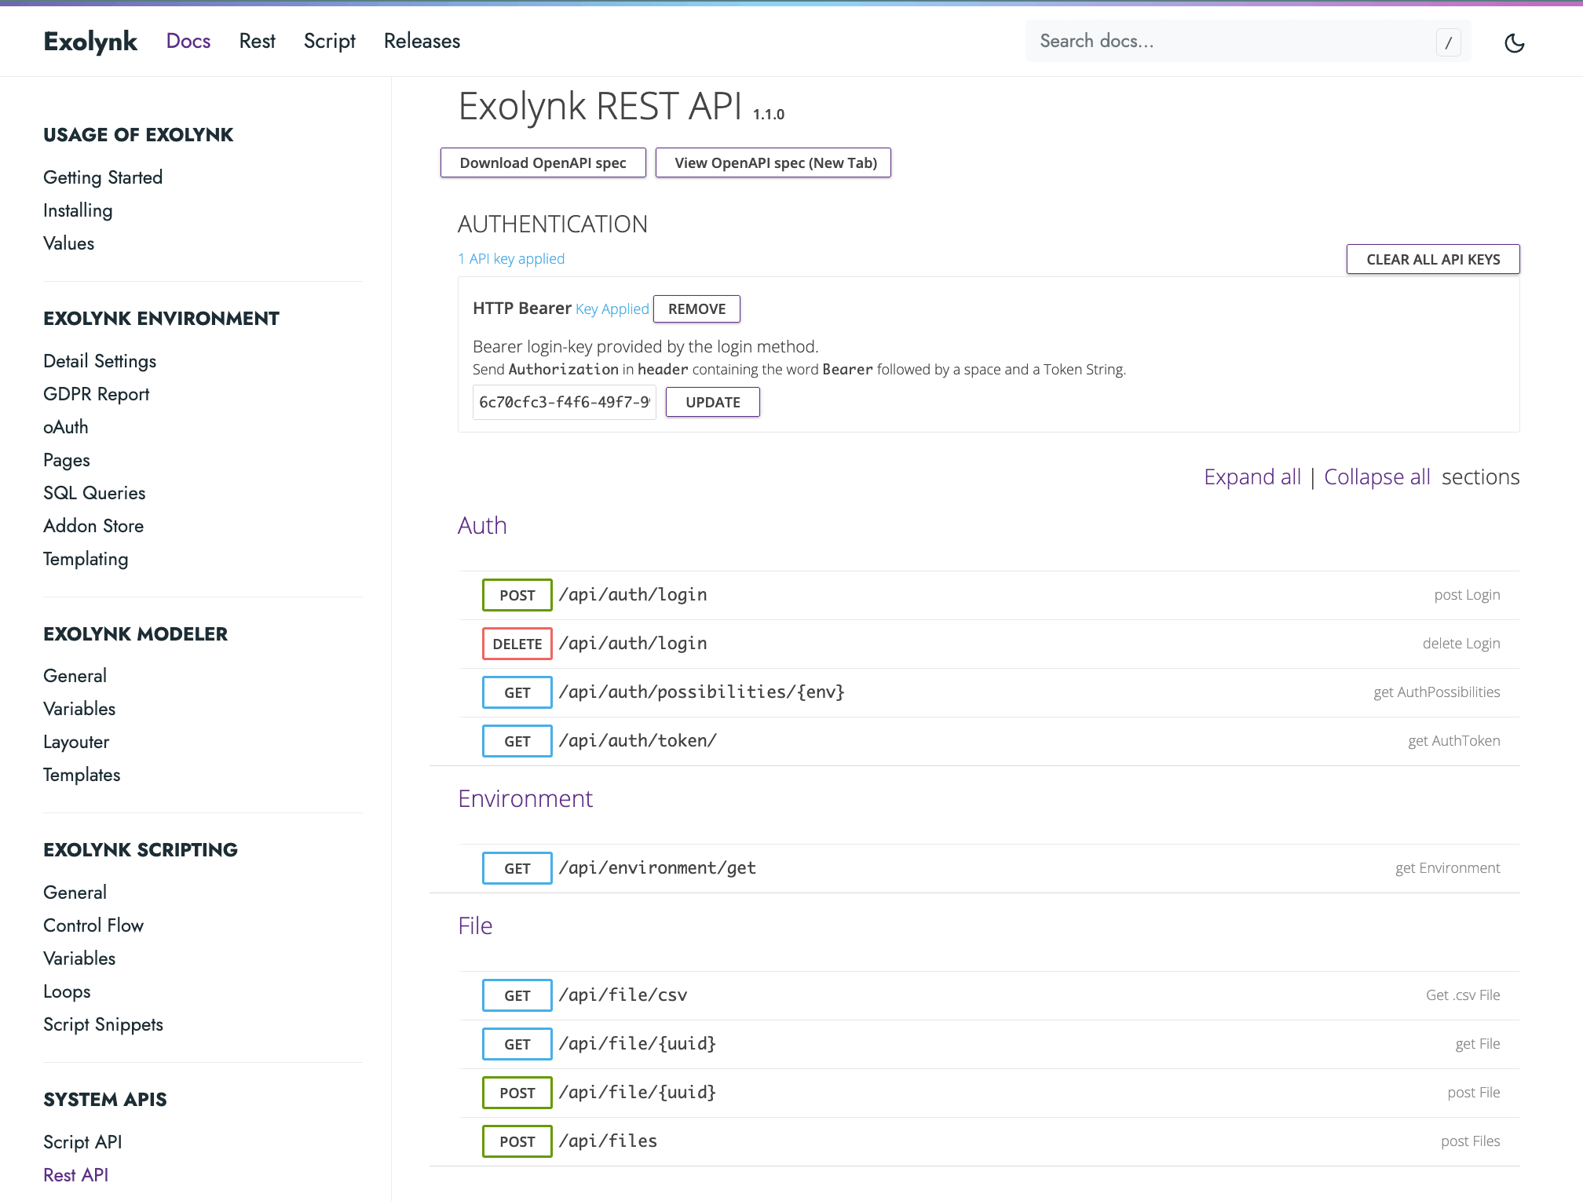Open GDPR Report page
The image size is (1583, 1201).
[96, 394]
